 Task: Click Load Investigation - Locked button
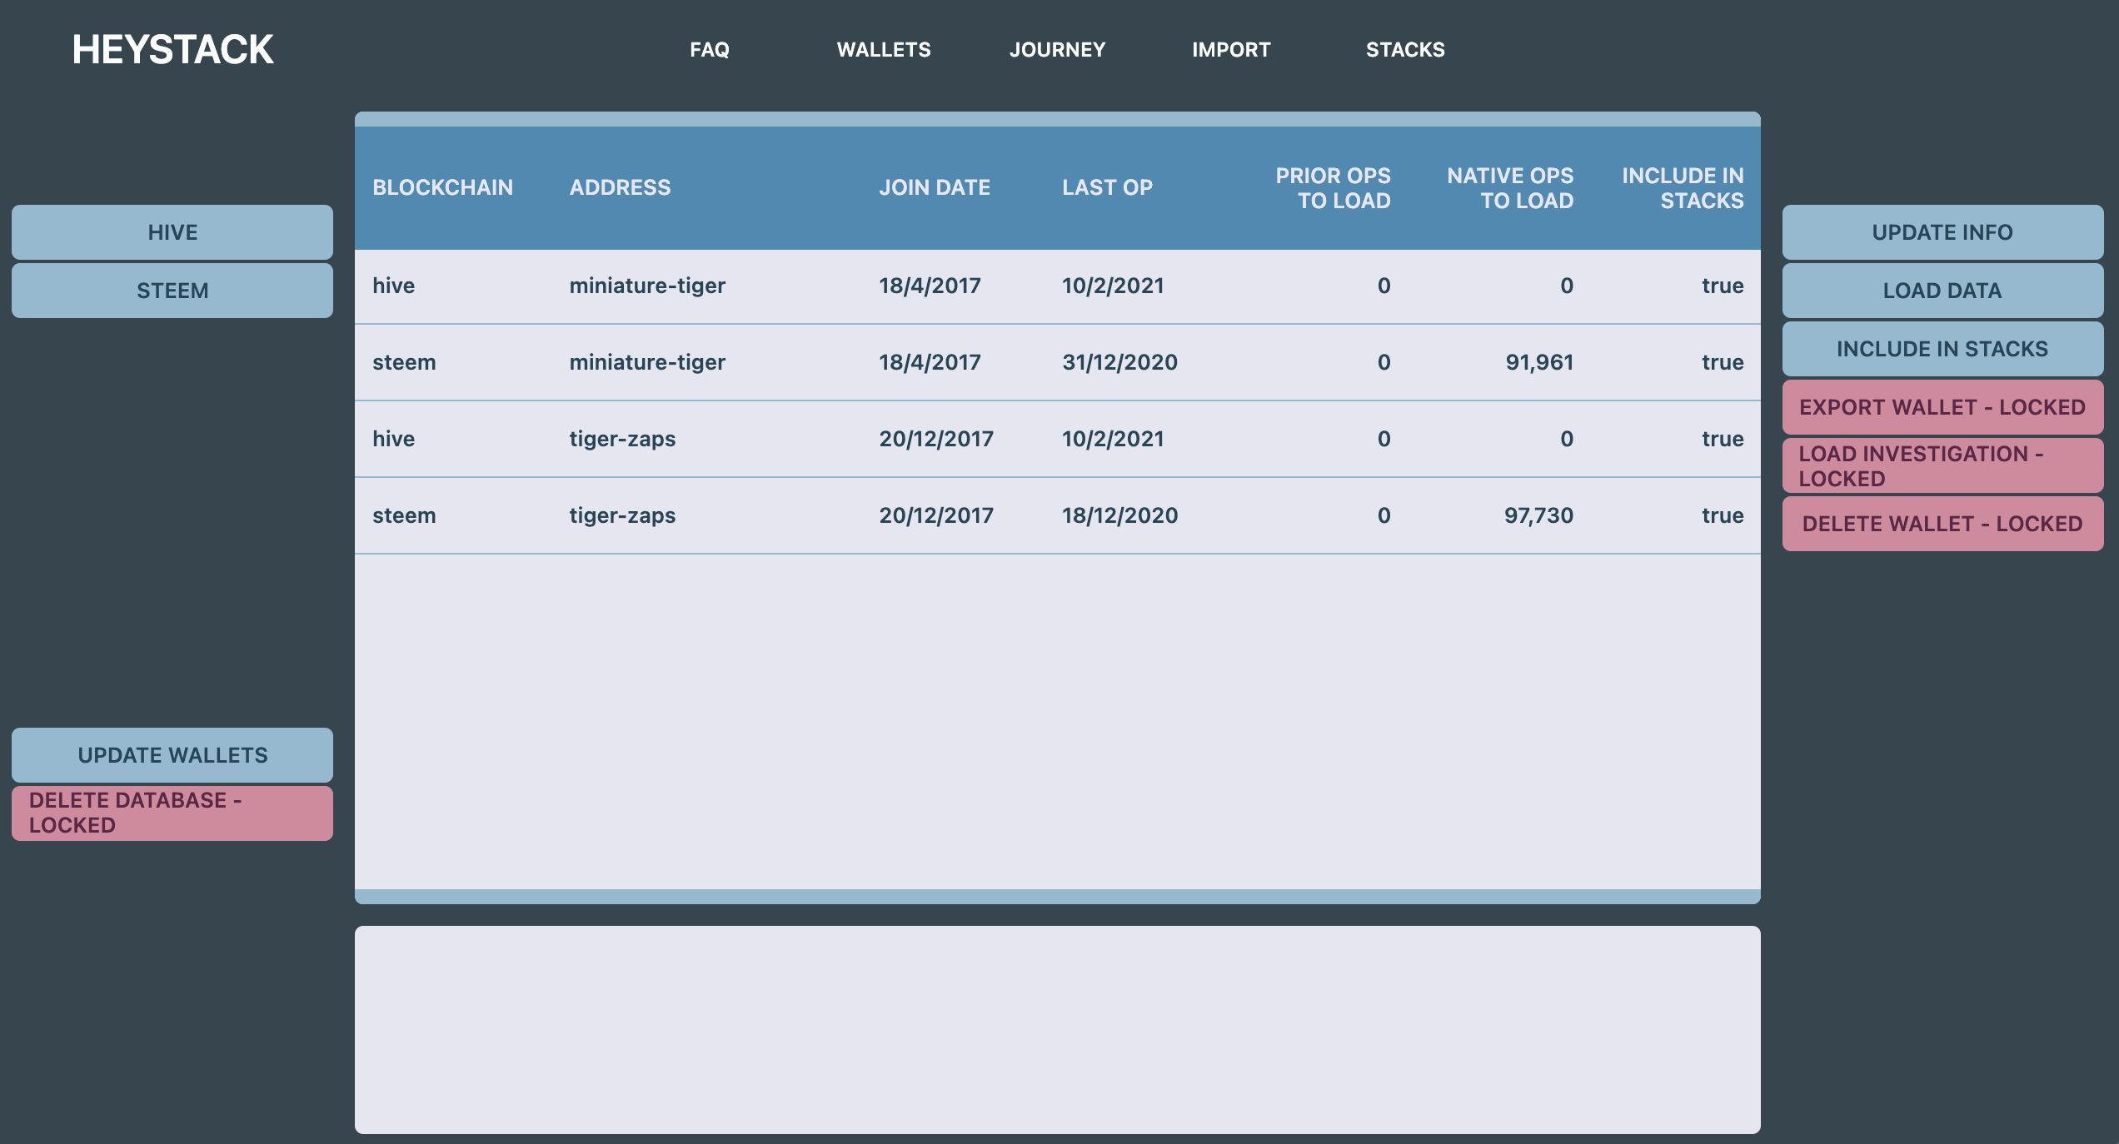(1942, 465)
